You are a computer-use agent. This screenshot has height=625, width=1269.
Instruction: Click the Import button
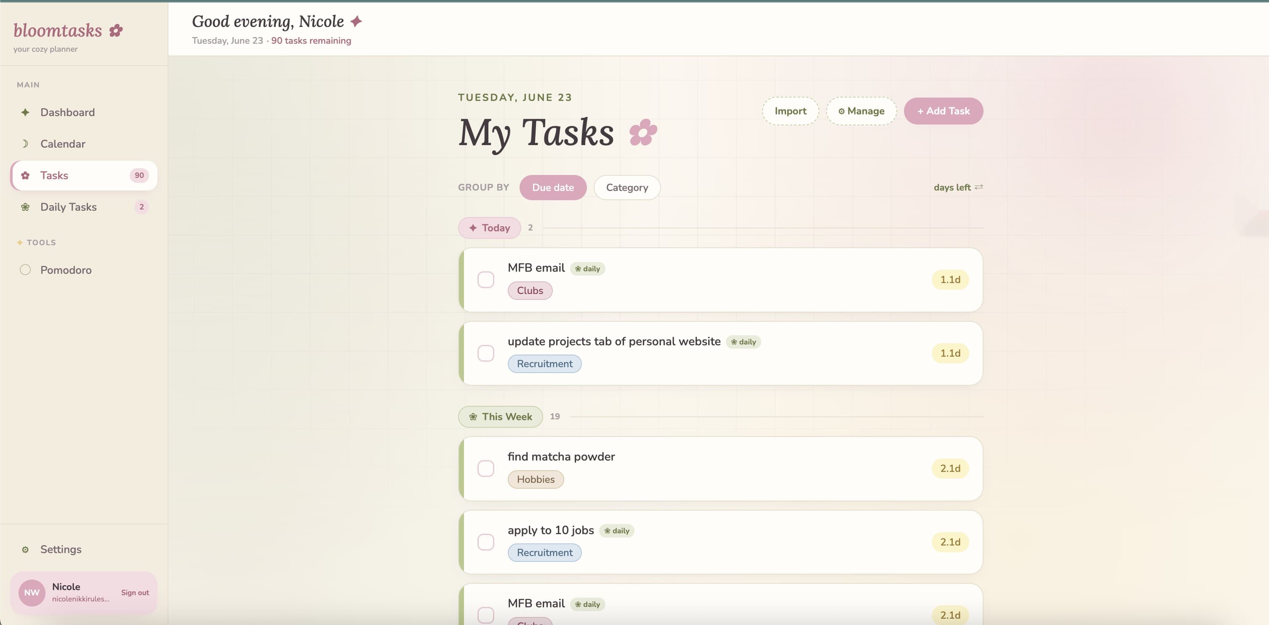(790, 111)
